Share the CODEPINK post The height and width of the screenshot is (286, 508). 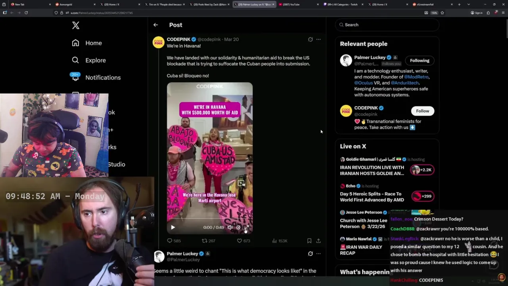318,241
